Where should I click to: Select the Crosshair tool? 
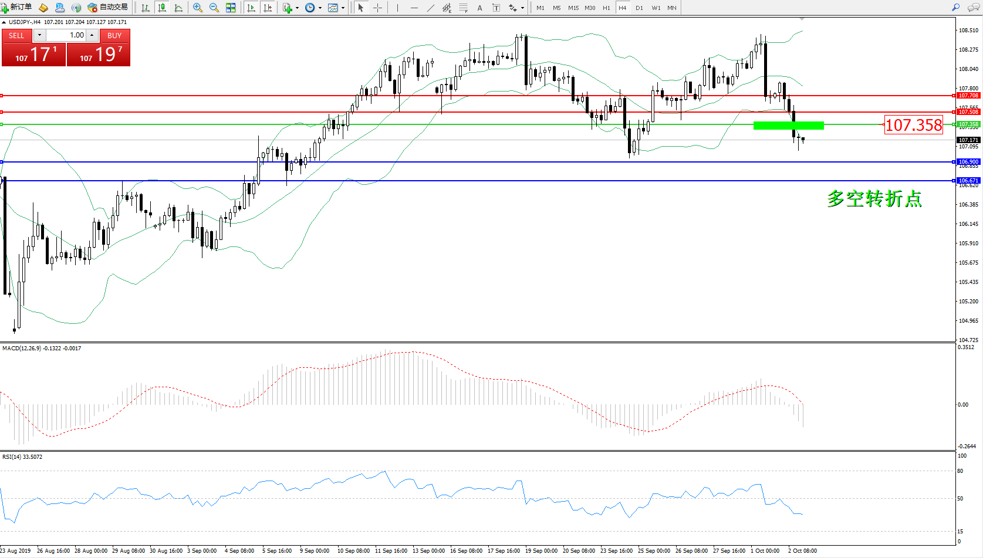377,8
